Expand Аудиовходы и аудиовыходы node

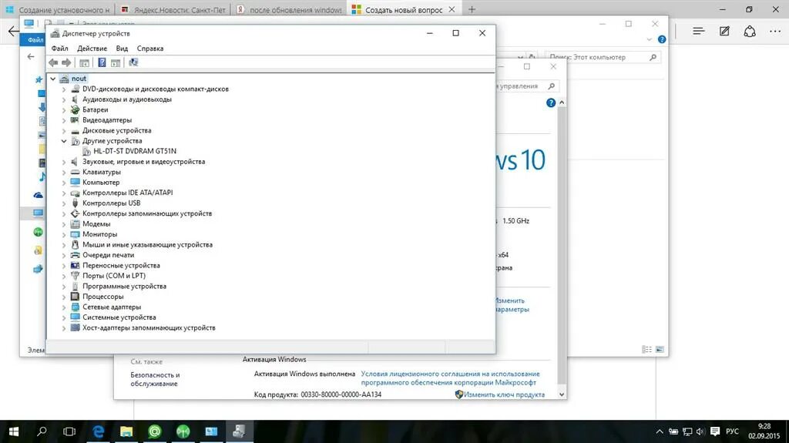64,99
